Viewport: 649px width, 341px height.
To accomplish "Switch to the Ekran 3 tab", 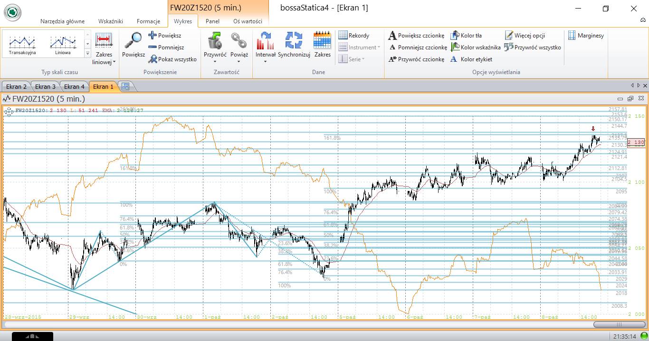I will tap(45, 86).
